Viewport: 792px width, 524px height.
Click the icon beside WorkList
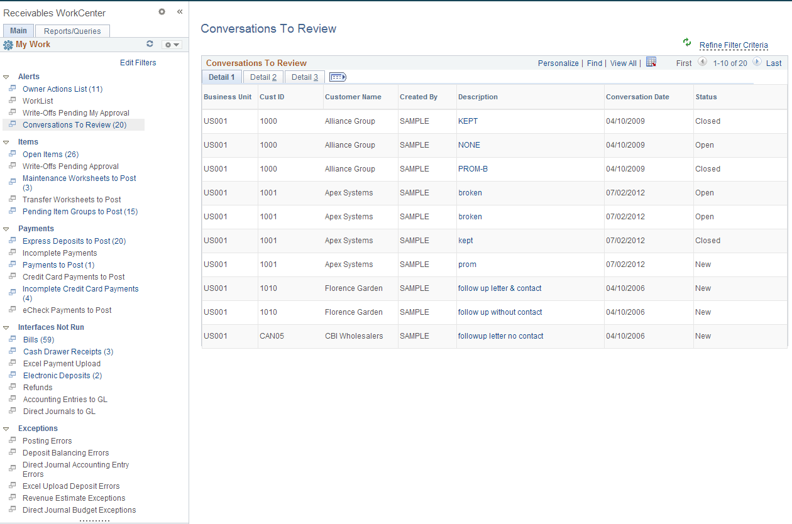(x=12, y=101)
